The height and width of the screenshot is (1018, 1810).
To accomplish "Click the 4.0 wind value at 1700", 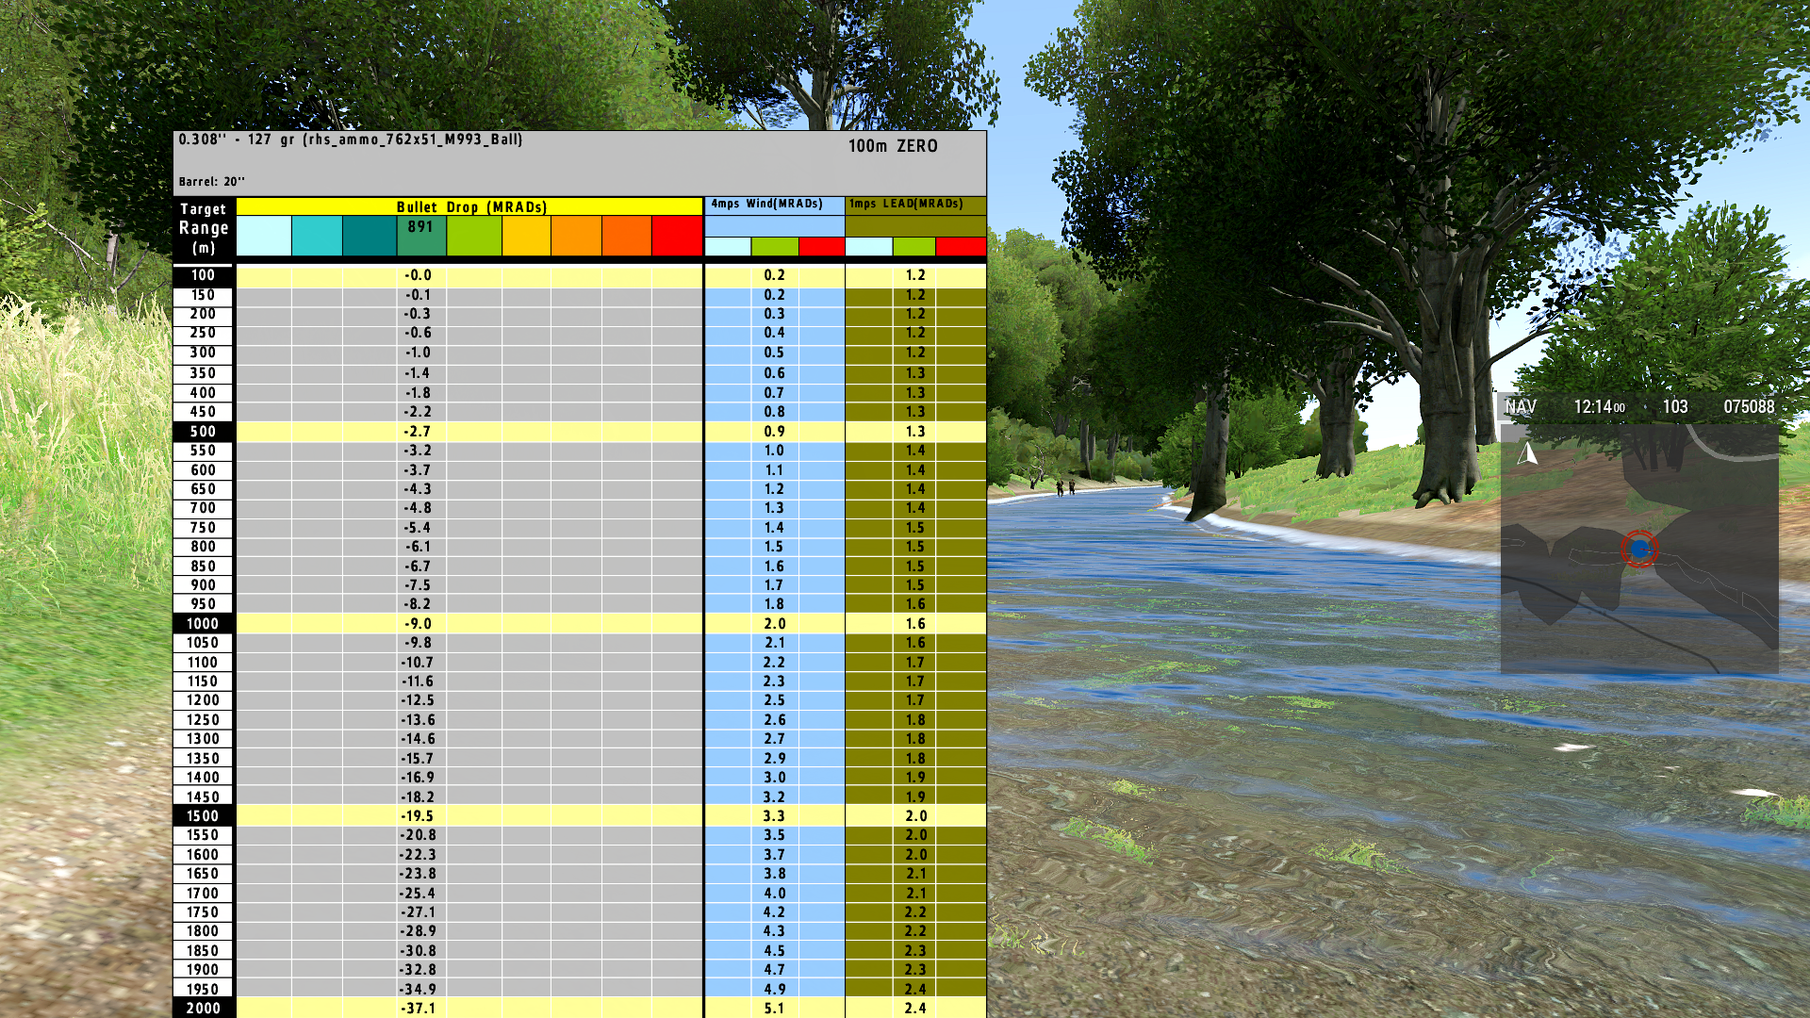I will [x=775, y=894].
